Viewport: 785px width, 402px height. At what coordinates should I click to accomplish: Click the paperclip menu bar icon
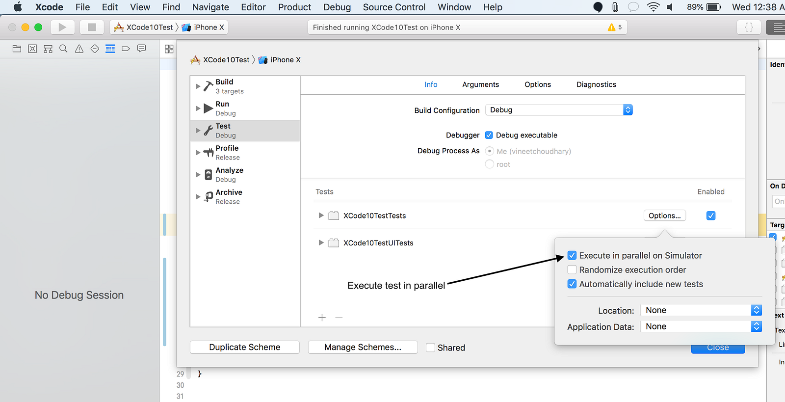(615, 7)
